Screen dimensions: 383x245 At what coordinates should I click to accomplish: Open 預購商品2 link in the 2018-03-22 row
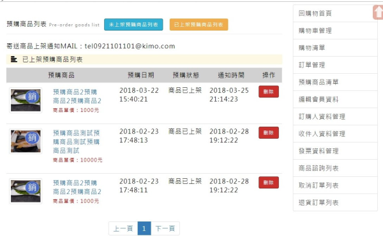click(77, 97)
